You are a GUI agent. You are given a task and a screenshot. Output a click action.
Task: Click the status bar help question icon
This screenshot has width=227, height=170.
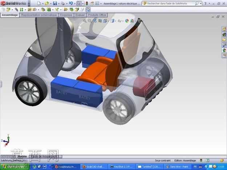[208, 160]
